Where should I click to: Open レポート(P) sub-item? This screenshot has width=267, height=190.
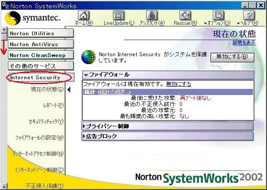[53, 105]
